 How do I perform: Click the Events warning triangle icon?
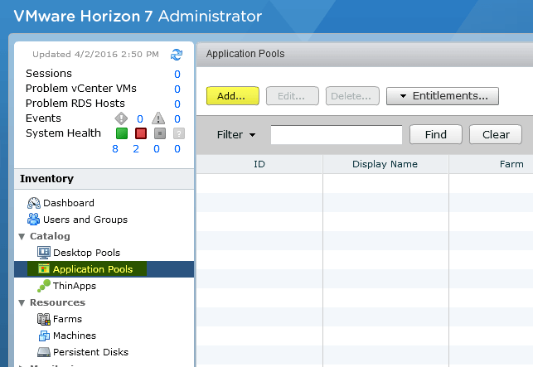coord(158,118)
